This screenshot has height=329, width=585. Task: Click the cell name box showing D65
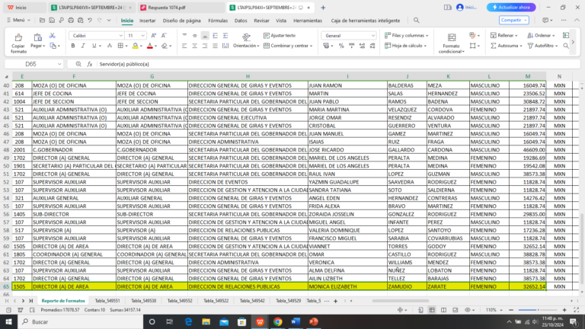pyautogui.click(x=34, y=64)
